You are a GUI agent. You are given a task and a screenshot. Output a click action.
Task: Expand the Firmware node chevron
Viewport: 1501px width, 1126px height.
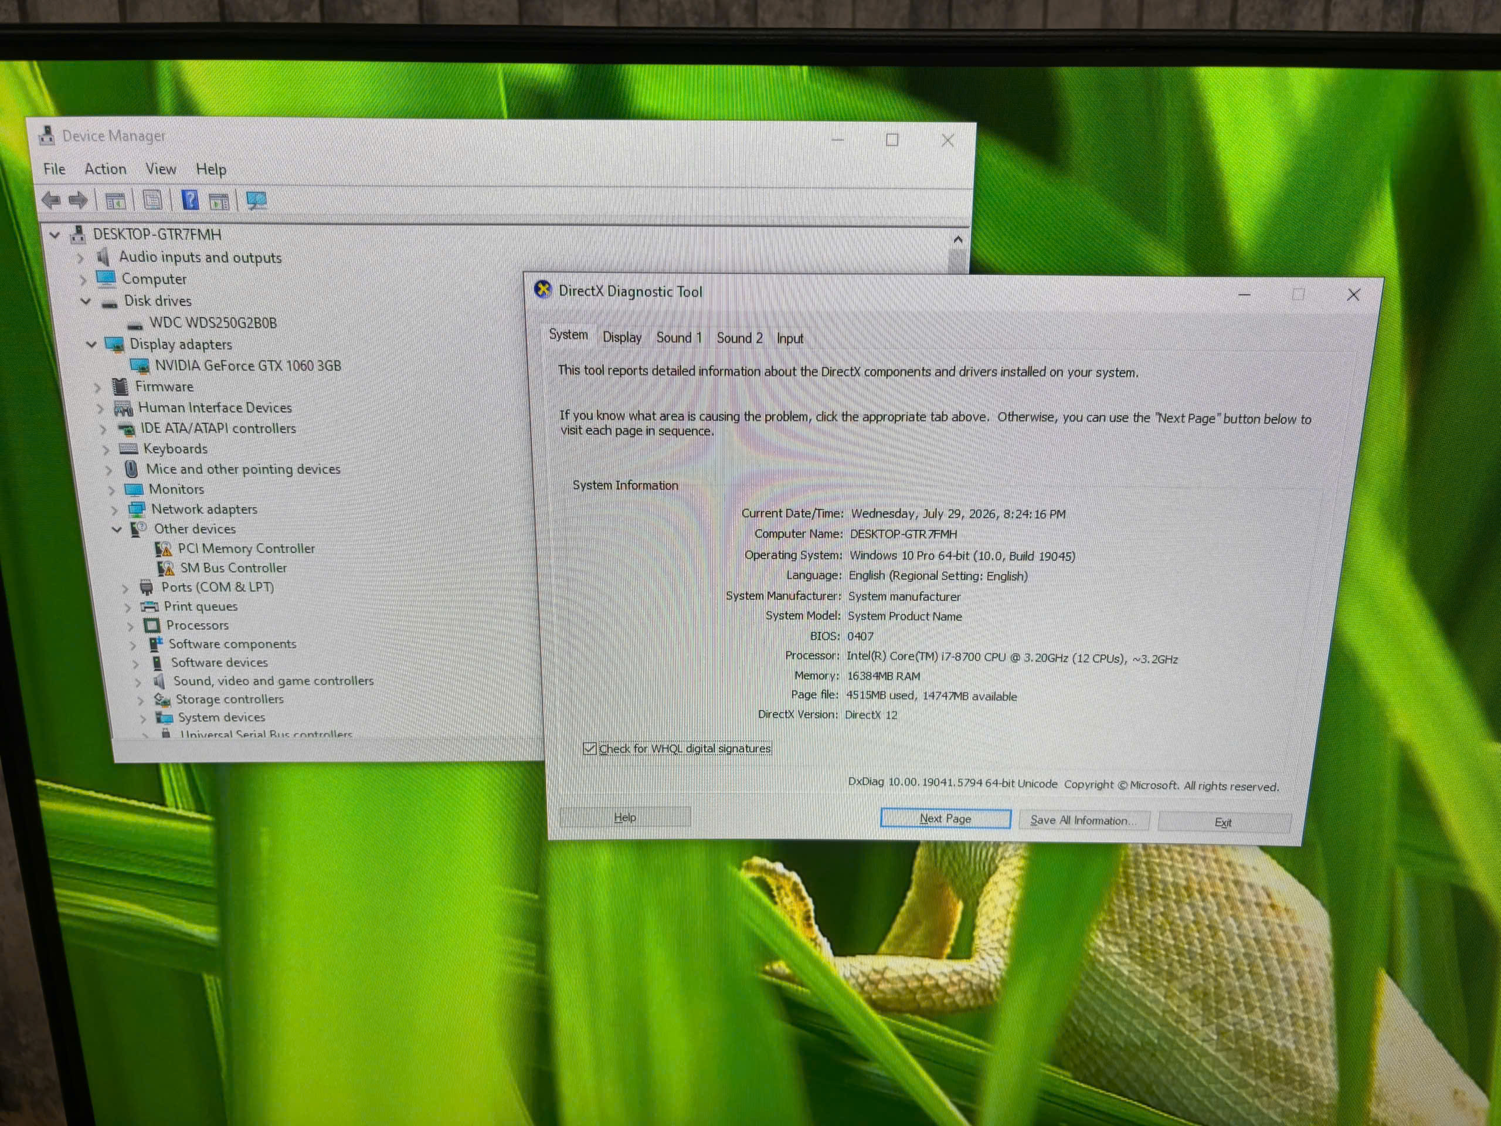(x=98, y=388)
